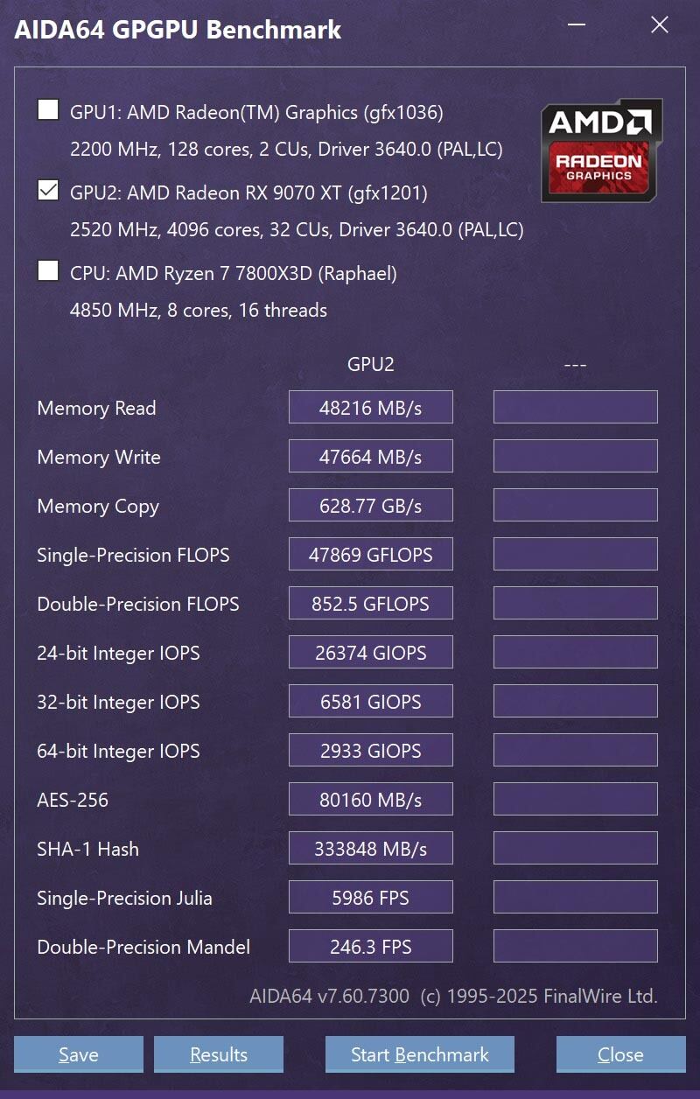Save the benchmark results

point(79,1054)
